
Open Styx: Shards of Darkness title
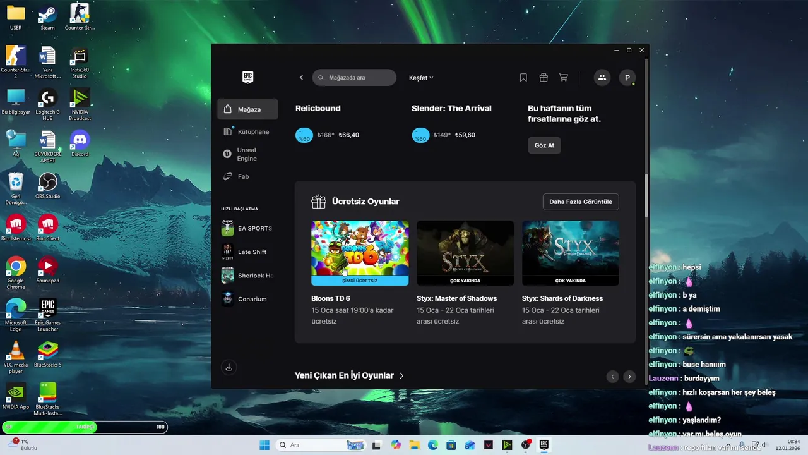tap(562, 298)
